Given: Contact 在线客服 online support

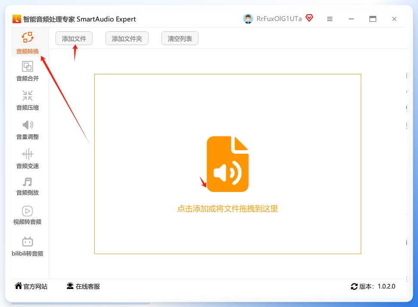Looking at the screenshot, I should click(x=84, y=286).
